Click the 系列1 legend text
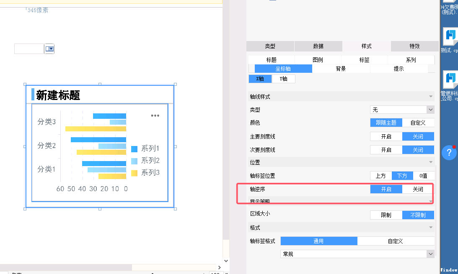Viewport: 458px width, 274px height. [x=150, y=149]
